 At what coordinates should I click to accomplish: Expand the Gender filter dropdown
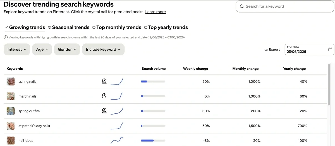67,49
